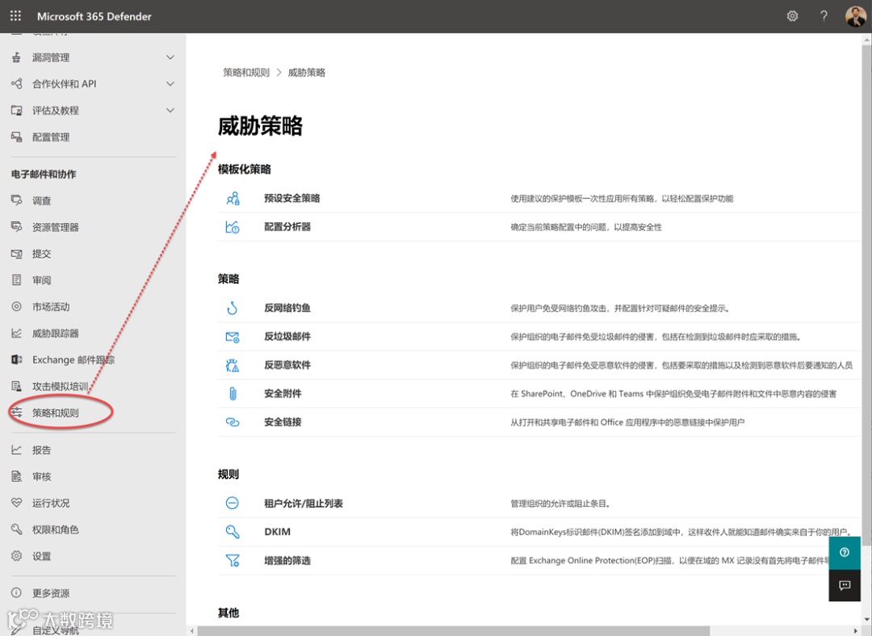Screen dimensions: 872x636
Task: Click the 评估及教程 sidebar icon
Action: (17, 110)
